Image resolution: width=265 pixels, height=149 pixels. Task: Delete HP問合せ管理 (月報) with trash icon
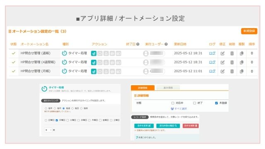point(232,71)
